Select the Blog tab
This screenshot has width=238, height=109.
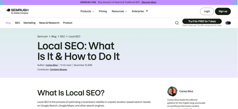click(8, 23)
